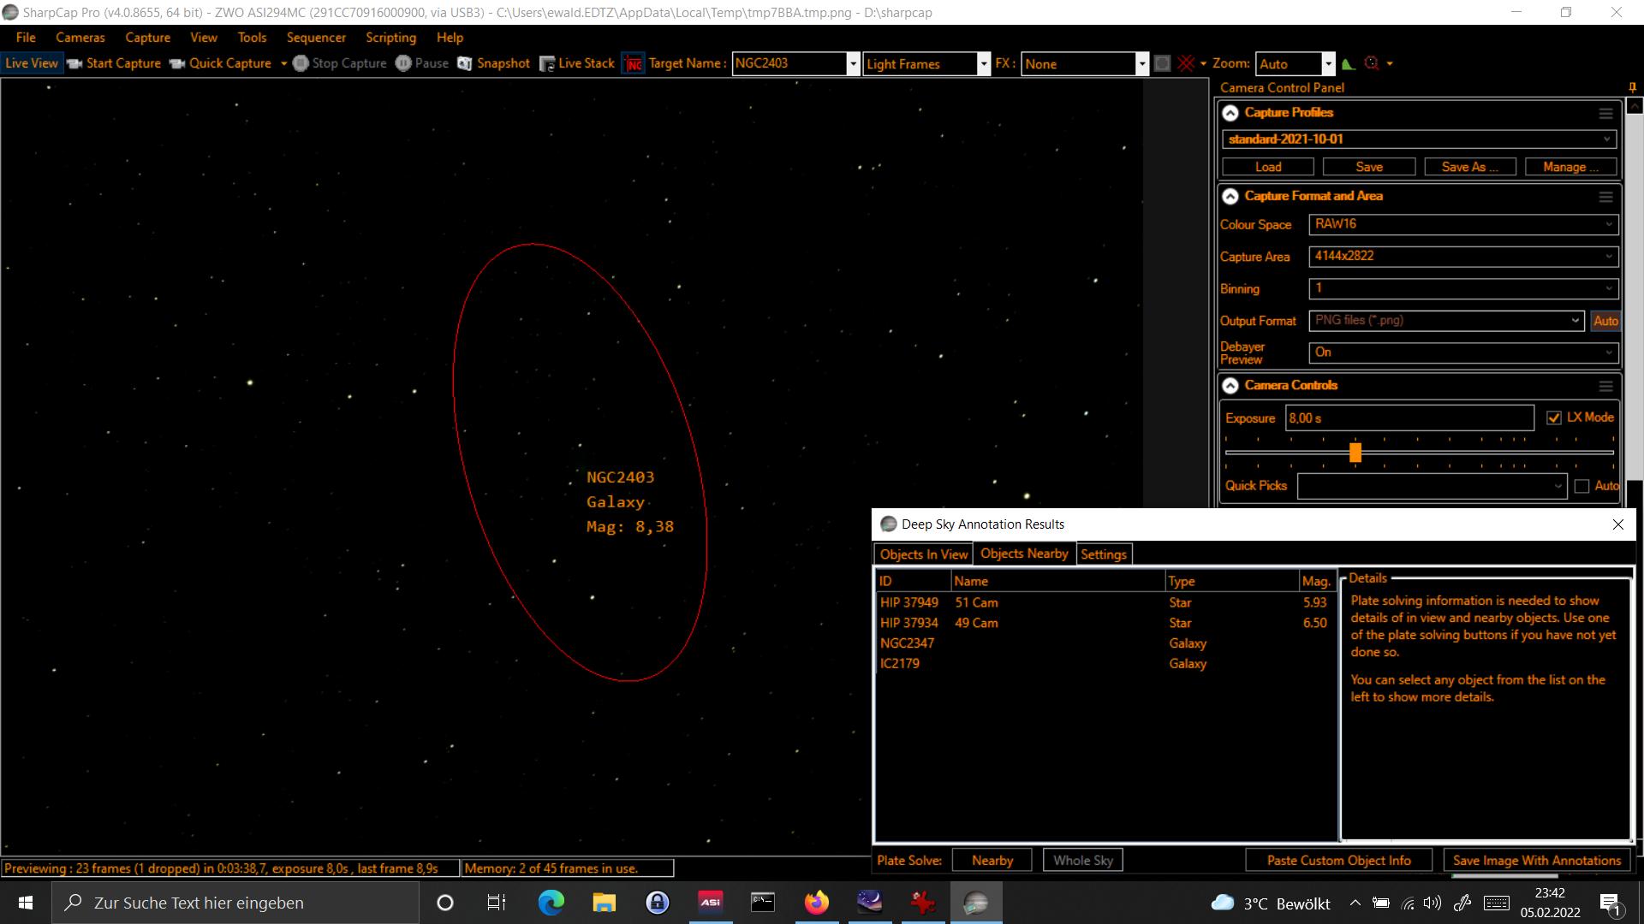Click the Windows taskbar search box

(x=235, y=903)
